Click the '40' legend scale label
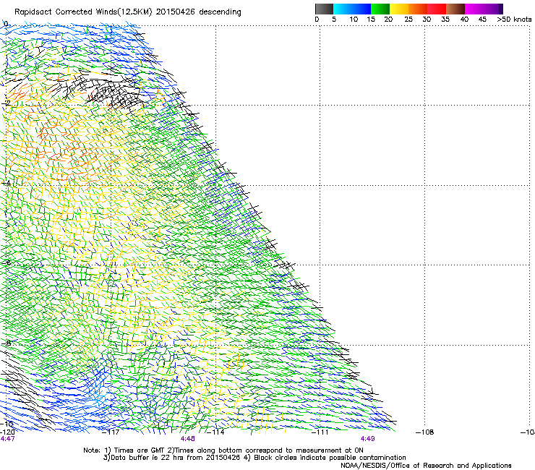 tap(464, 20)
